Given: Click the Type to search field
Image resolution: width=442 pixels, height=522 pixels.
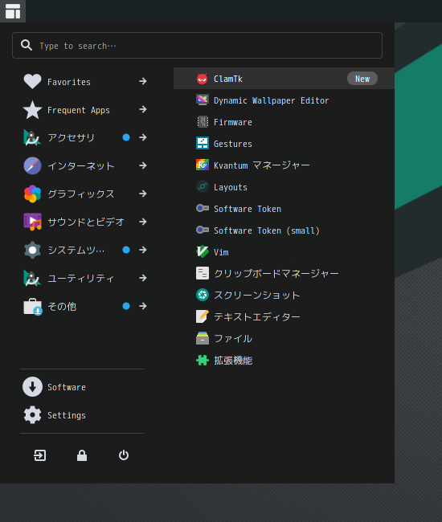Looking at the screenshot, I should point(197,46).
